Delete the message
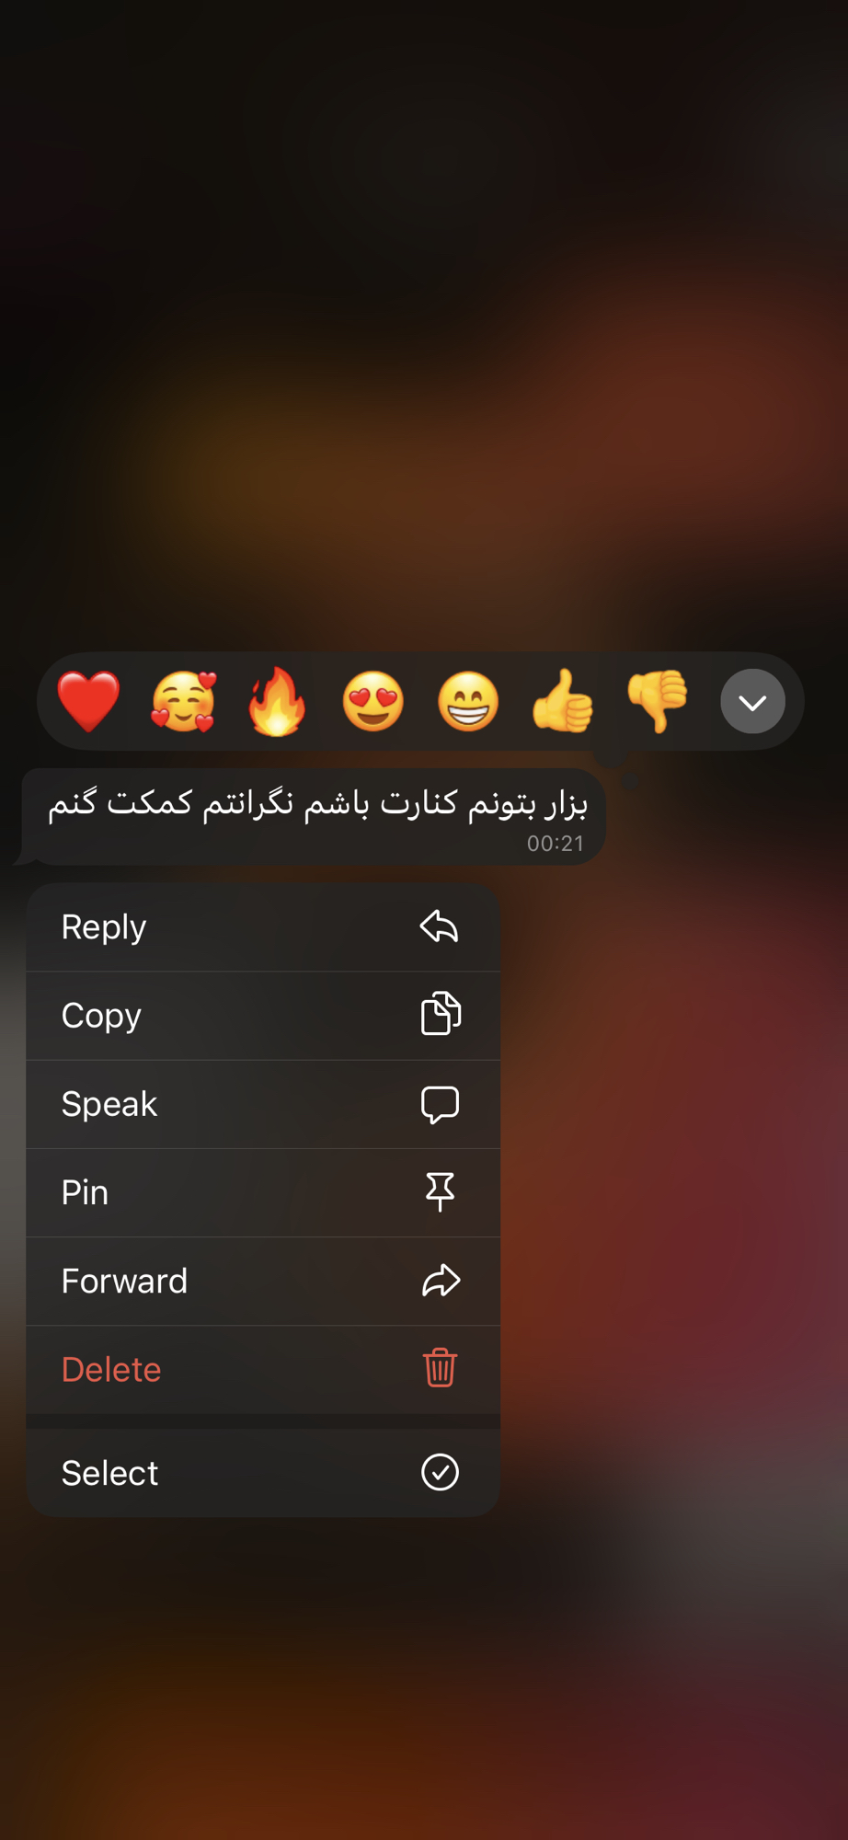Image resolution: width=848 pixels, height=1840 pixels. point(263,1369)
